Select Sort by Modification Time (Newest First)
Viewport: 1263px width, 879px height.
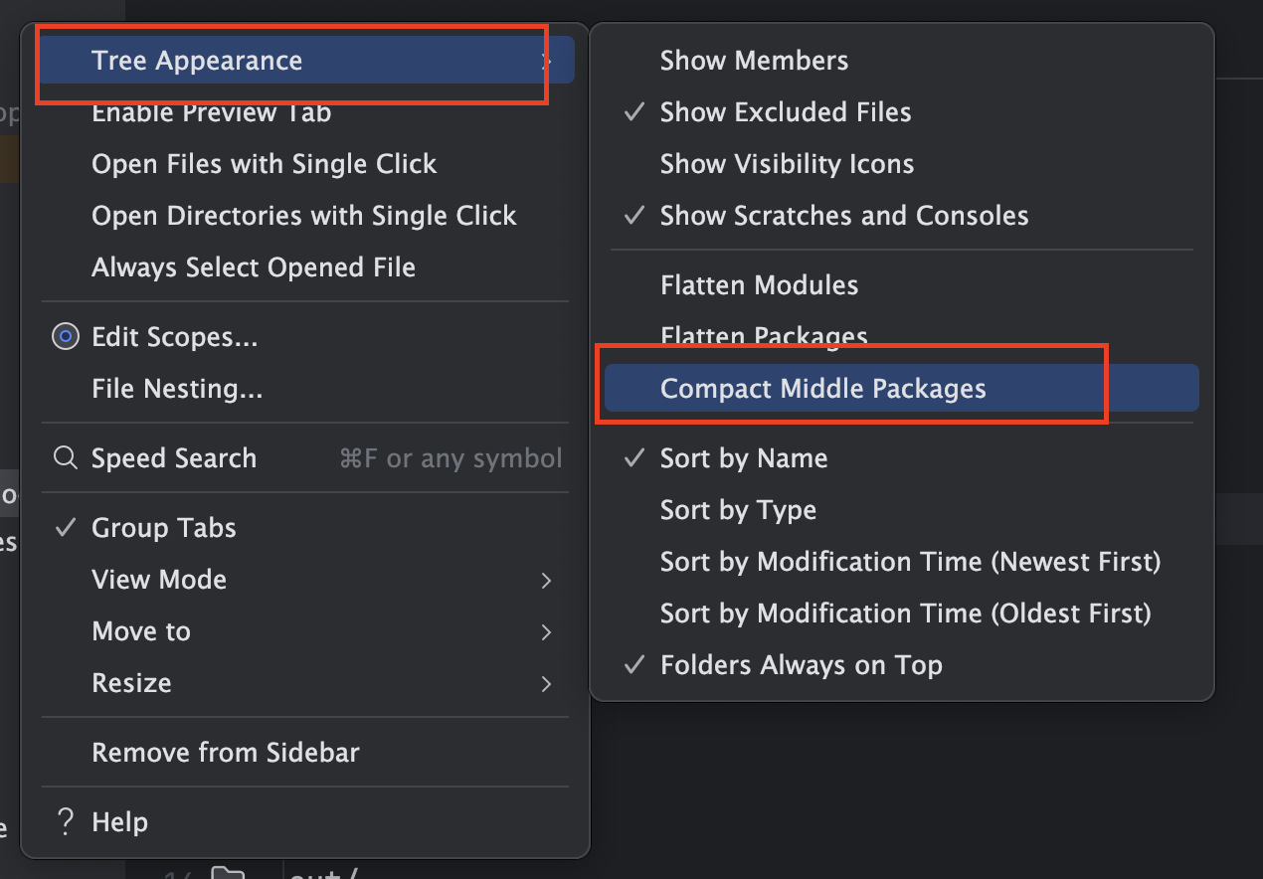click(910, 562)
